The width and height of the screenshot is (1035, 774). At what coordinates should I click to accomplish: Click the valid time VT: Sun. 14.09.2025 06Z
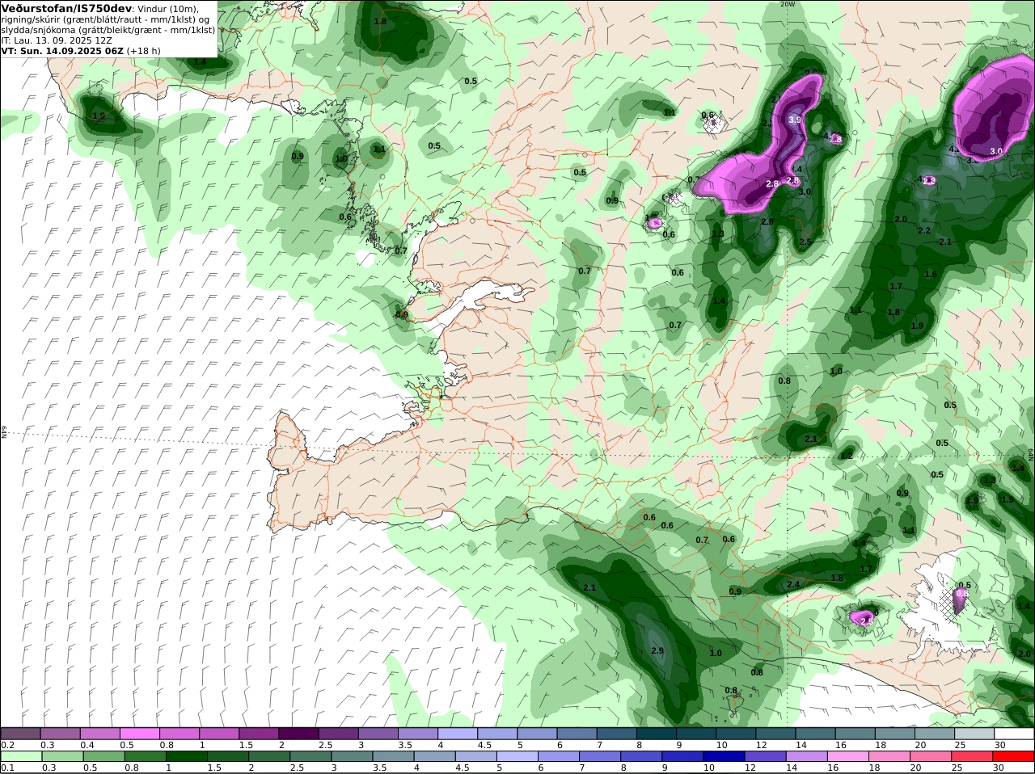click(62, 50)
